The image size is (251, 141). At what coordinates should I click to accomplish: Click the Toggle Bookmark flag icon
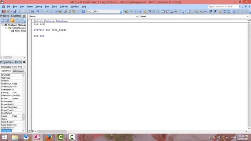pyautogui.click(x=234, y=11)
